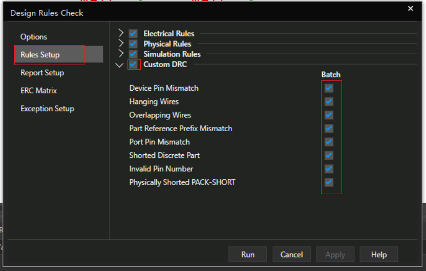426x271 pixels.
Task: Click the Run button
Action: tap(247, 255)
